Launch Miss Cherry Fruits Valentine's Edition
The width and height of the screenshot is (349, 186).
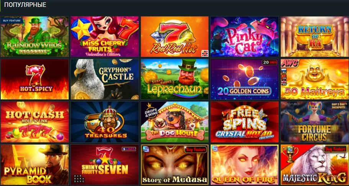tap(105, 36)
